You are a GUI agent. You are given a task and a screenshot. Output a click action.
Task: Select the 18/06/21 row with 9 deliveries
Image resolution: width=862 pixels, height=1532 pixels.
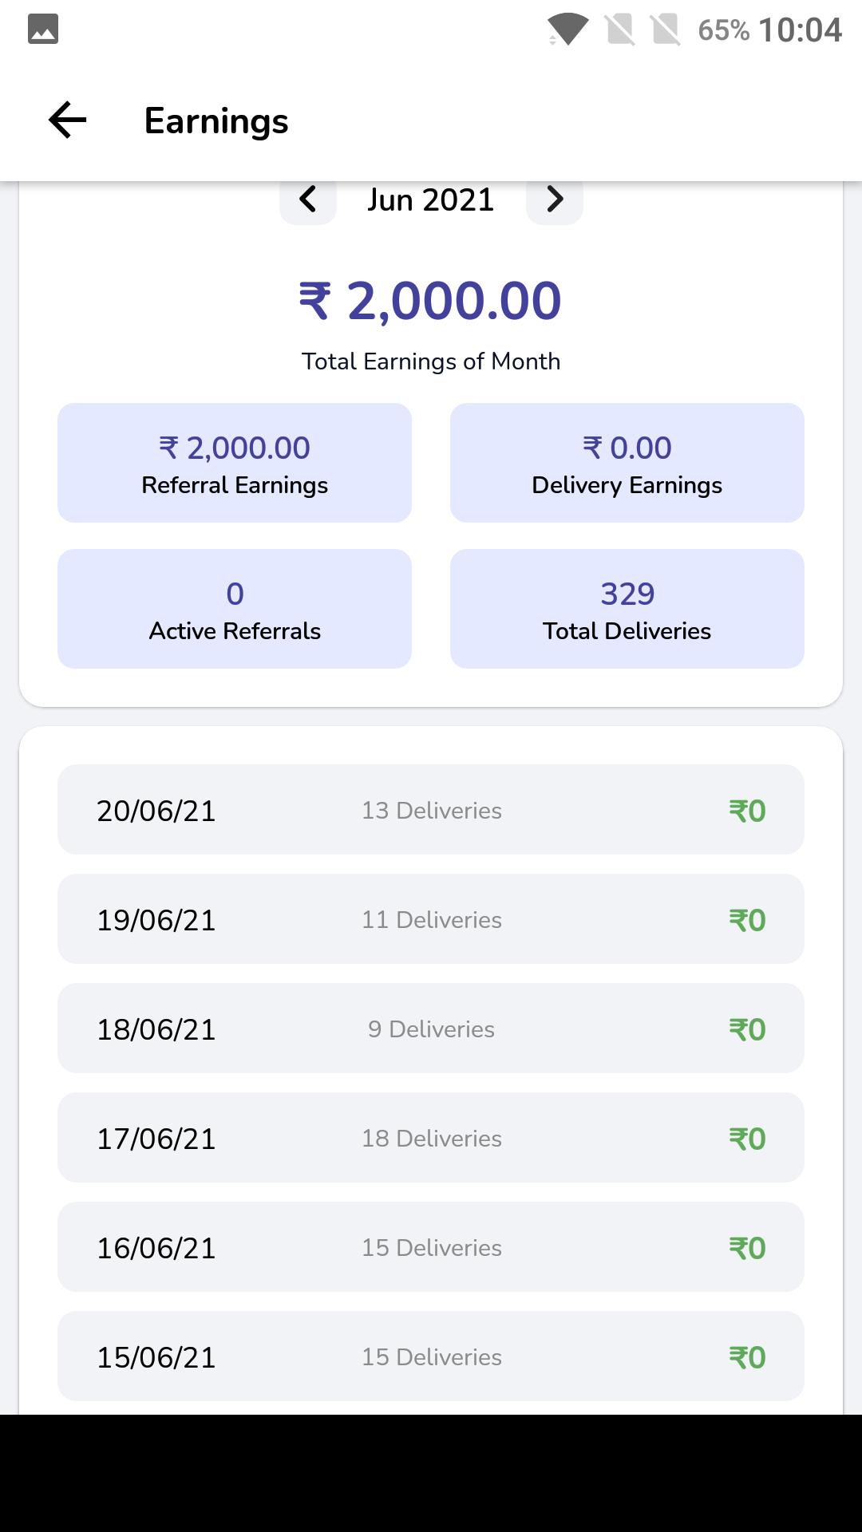coord(431,1029)
